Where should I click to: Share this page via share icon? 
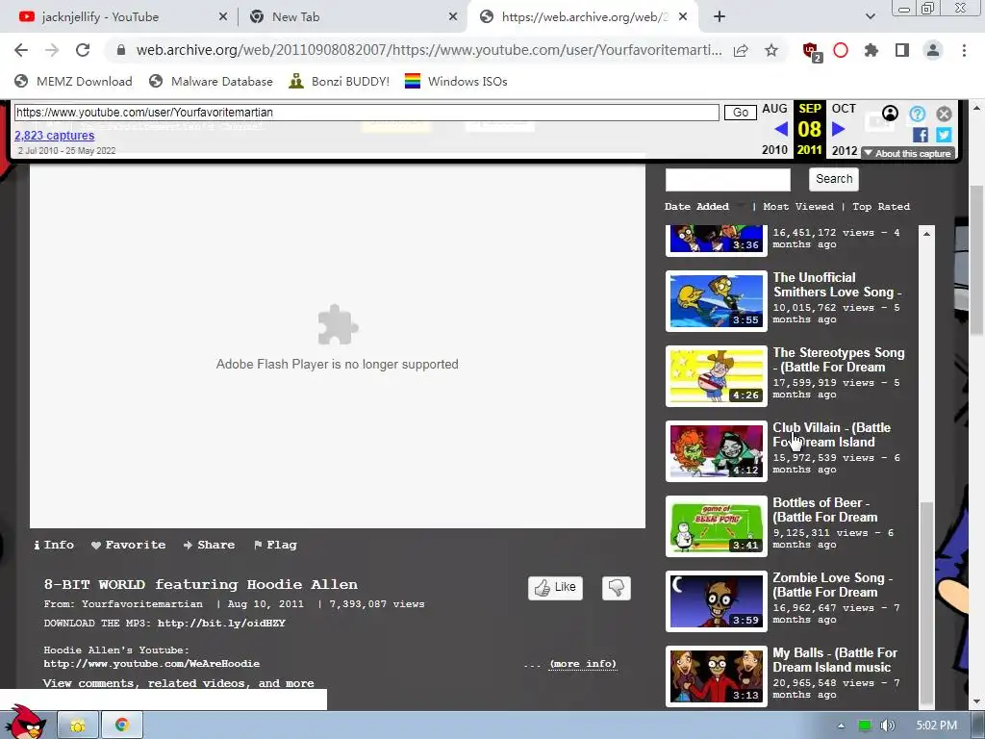coord(741,50)
